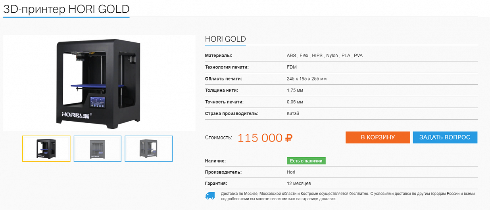Click the FDM print technology value

[292, 67]
